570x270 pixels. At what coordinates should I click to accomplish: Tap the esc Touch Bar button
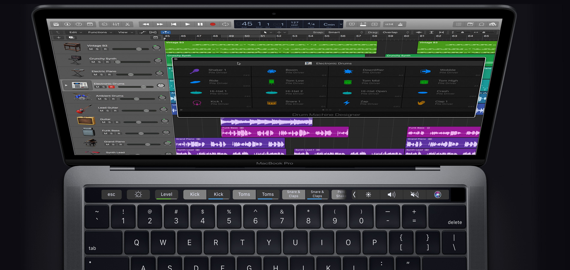coord(111,194)
